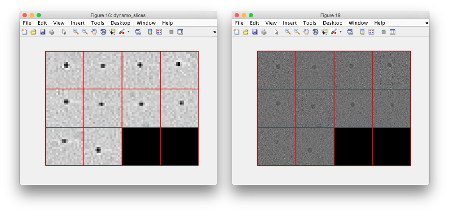Enable Pan hand tool in Figure 19
Screen dimensions: 449x213
point(306,32)
